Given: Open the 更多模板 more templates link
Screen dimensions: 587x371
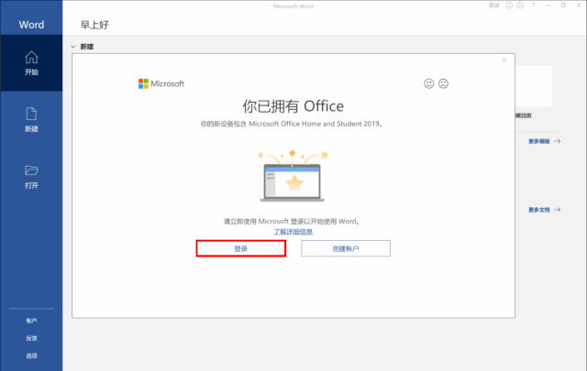Looking at the screenshot, I should tap(544, 141).
